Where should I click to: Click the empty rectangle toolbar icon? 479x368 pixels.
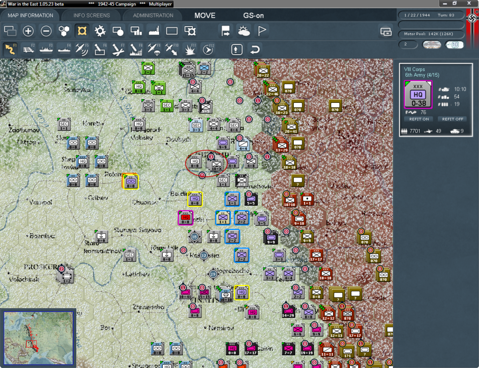point(172,31)
